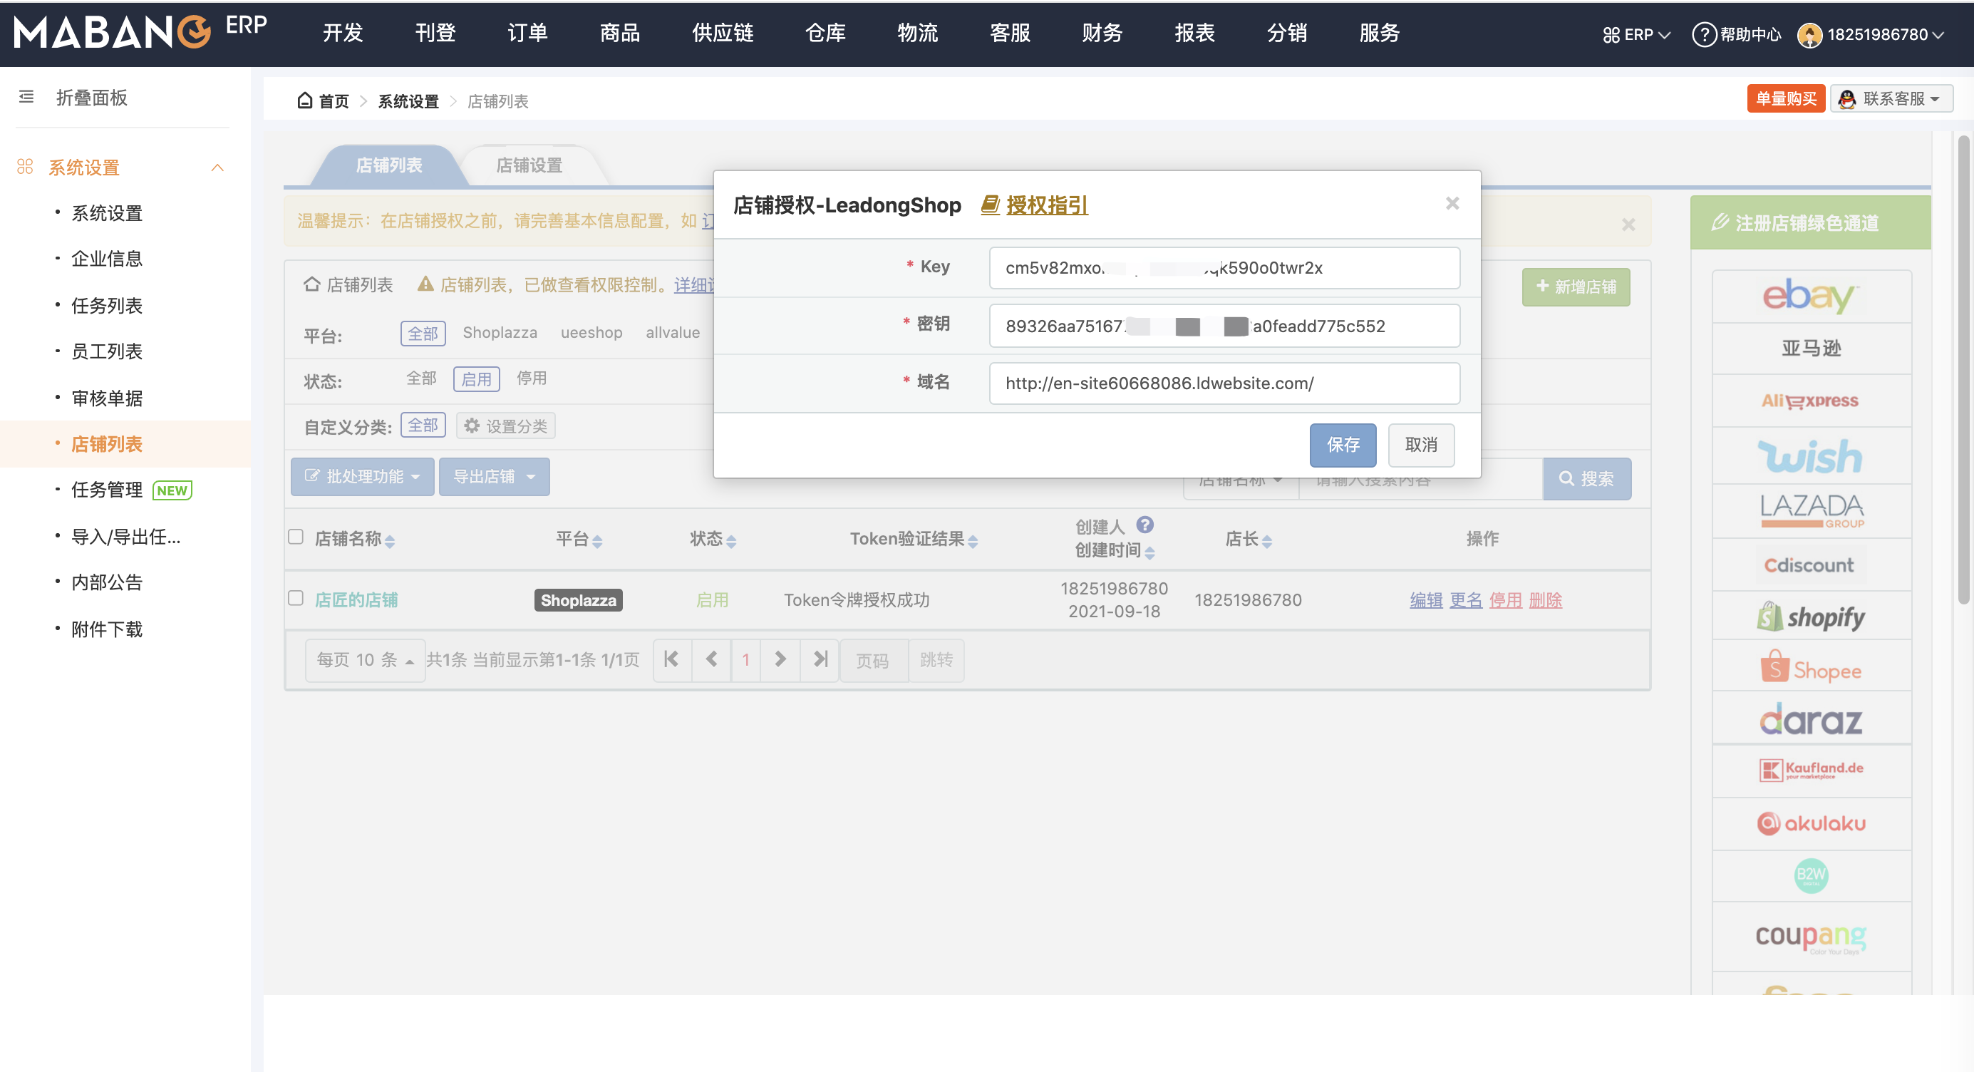Tick the checkbox for 店匠的店铺 row
The height and width of the screenshot is (1072, 1974).
coord(295,599)
